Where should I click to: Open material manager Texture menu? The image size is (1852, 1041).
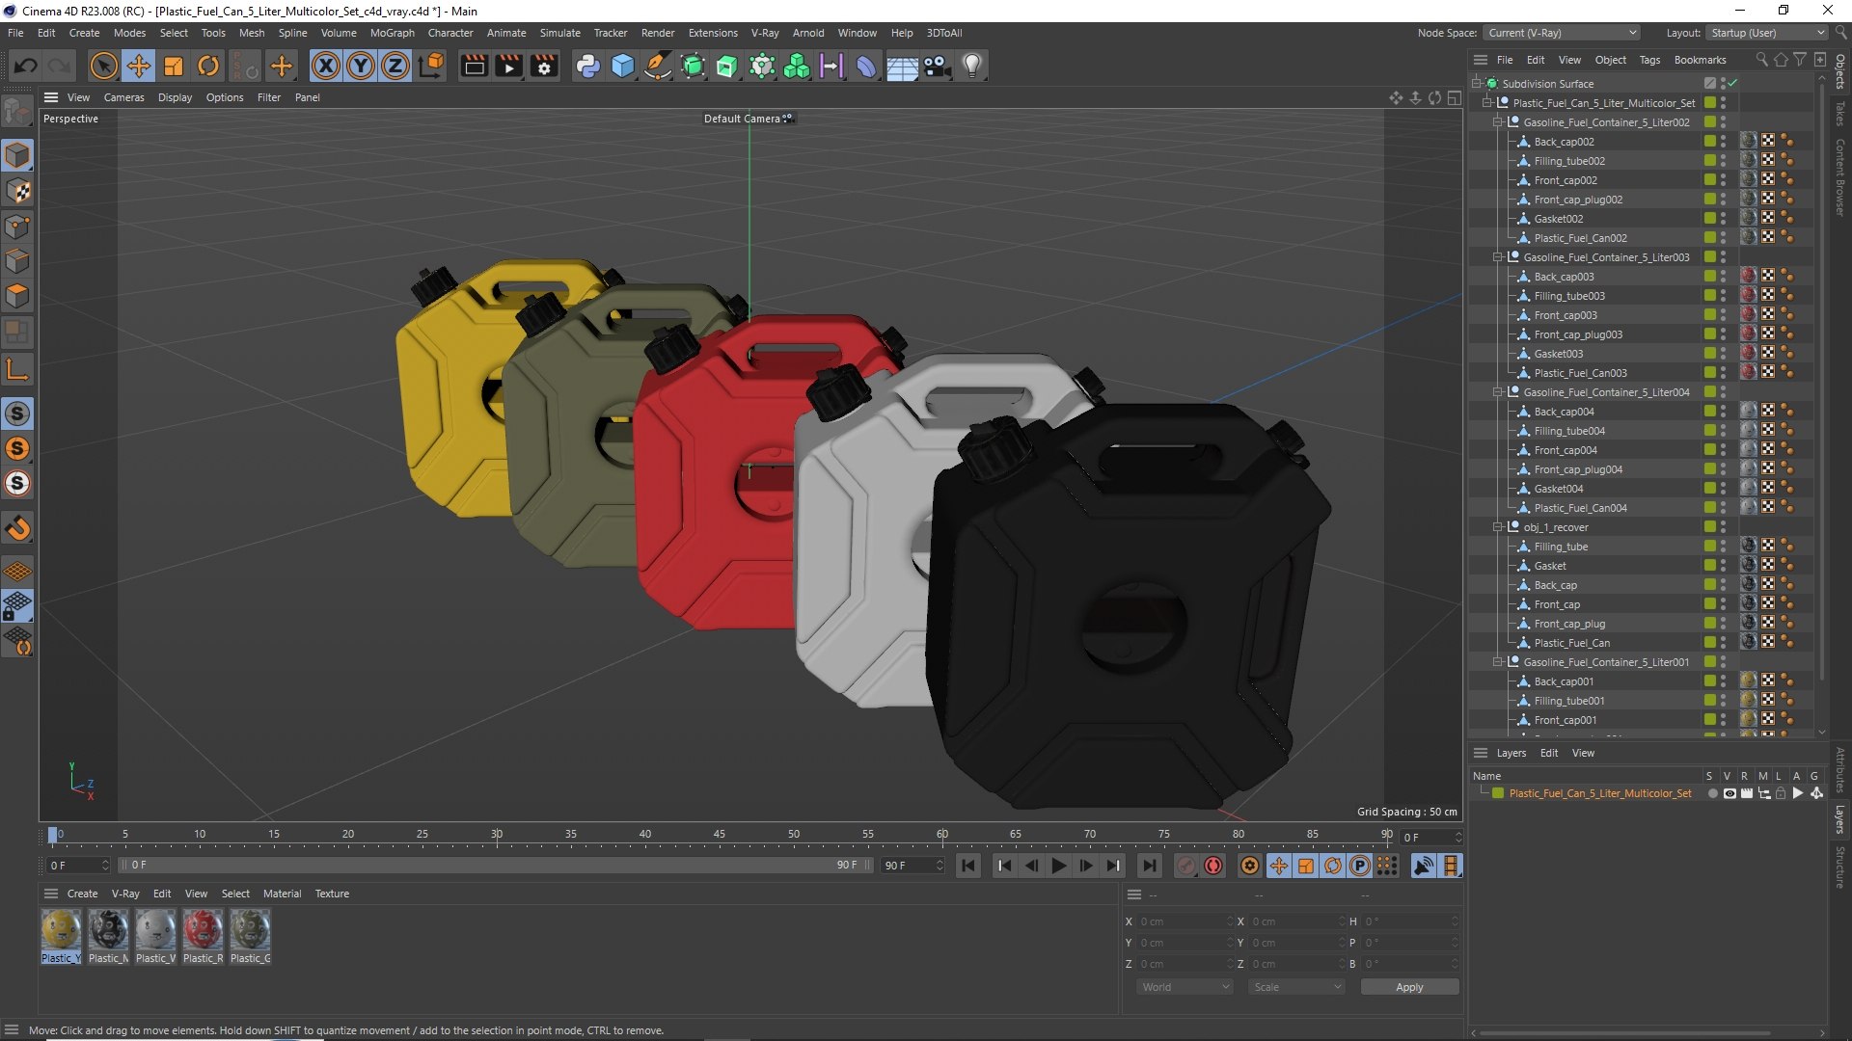point(332,894)
